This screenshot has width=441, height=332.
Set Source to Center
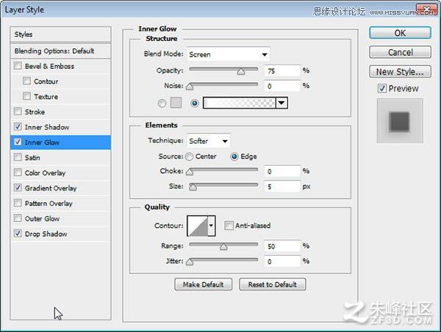[190, 156]
